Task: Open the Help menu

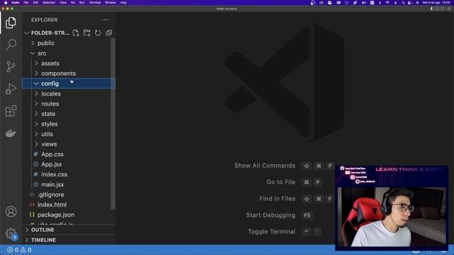Action: 123,3
